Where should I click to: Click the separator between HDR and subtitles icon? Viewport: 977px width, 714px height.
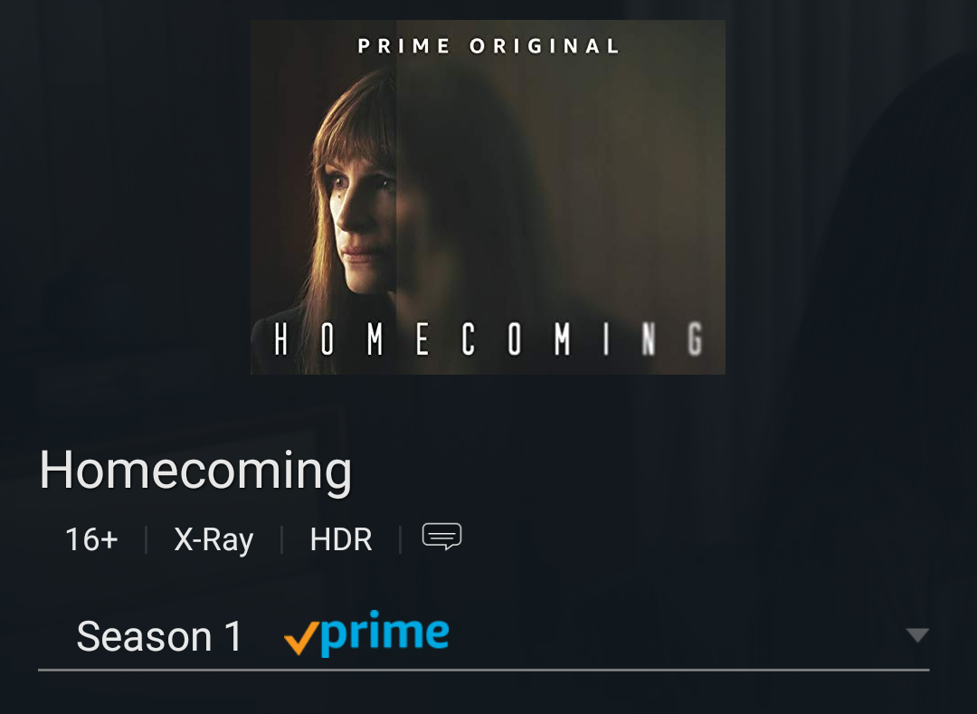point(400,539)
